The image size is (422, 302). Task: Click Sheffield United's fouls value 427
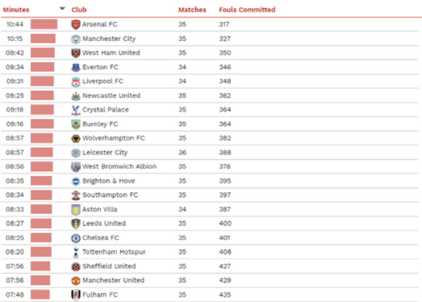[x=225, y=266]
